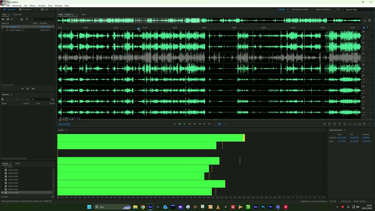Image resolution: width=375 pixels, height=211 pixels.
Task: Switch to Multitrack view
Action: [x=25, y=9]
